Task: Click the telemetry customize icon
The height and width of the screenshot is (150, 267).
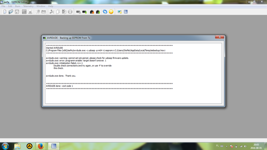Action: 119,12
